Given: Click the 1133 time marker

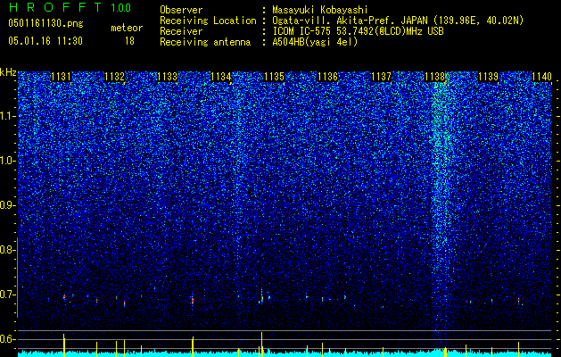Looking at the screenshot, I should [x=168, y=77].
